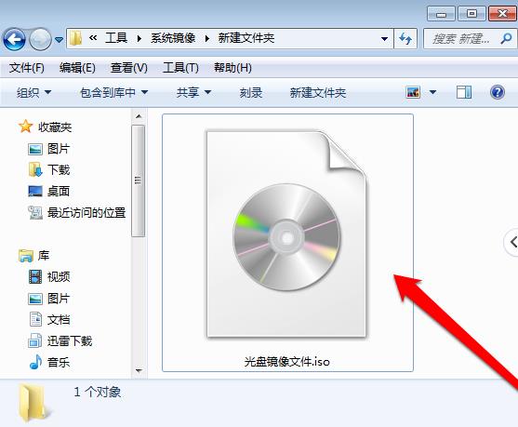Image resolution: width=518 pixels, height=427 pixels.
Task: Click the address bar refresh icon
Action: click(x=405, y=39)
